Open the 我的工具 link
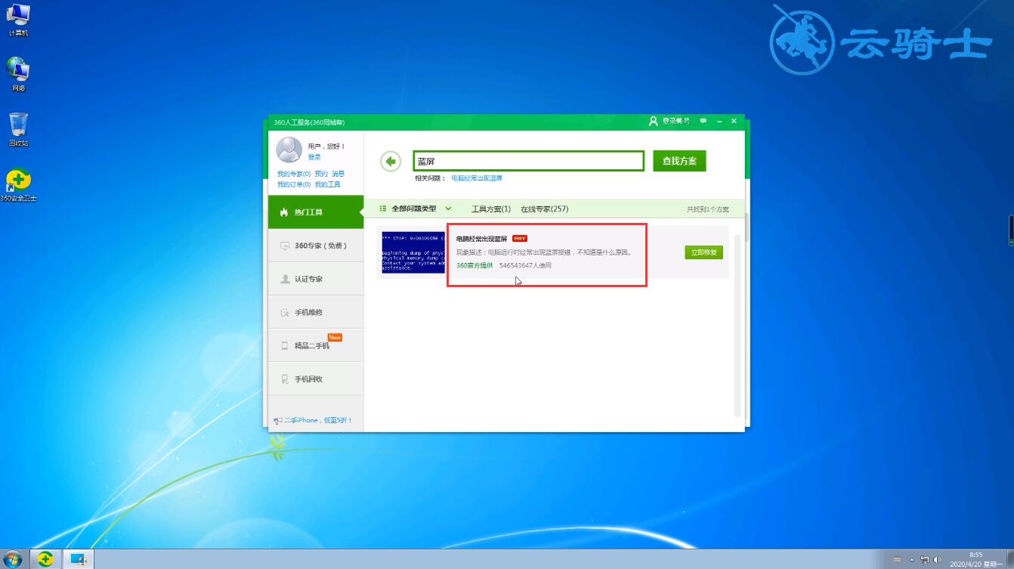 (x=327, y=184)
